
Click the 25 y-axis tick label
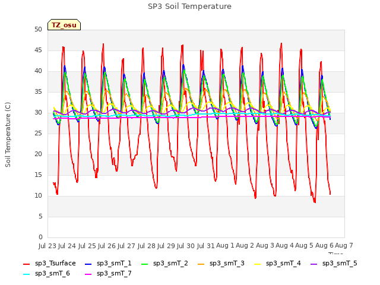pyautogui.click(x=38, y=133)
